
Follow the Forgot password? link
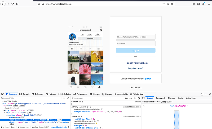136,68
